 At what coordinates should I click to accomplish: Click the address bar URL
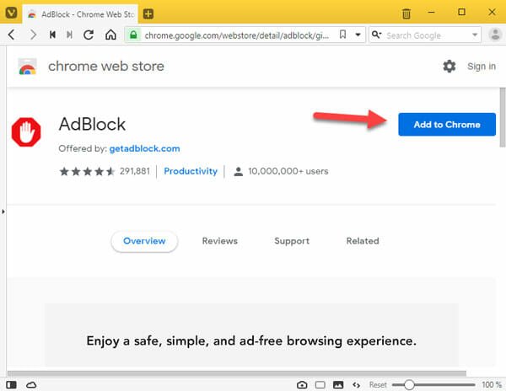pyautogui.click(x=237, y=35)
